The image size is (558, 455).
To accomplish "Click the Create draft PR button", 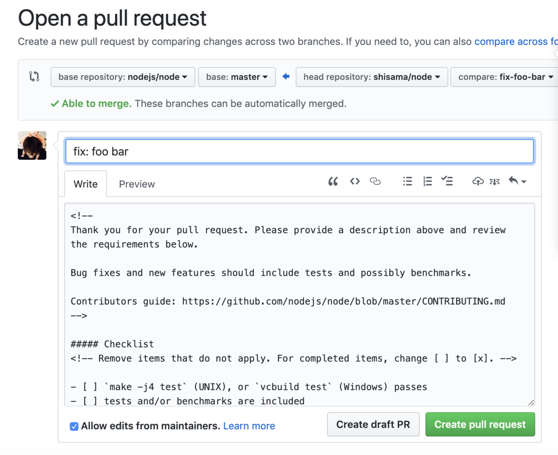I will pos(373,424).
